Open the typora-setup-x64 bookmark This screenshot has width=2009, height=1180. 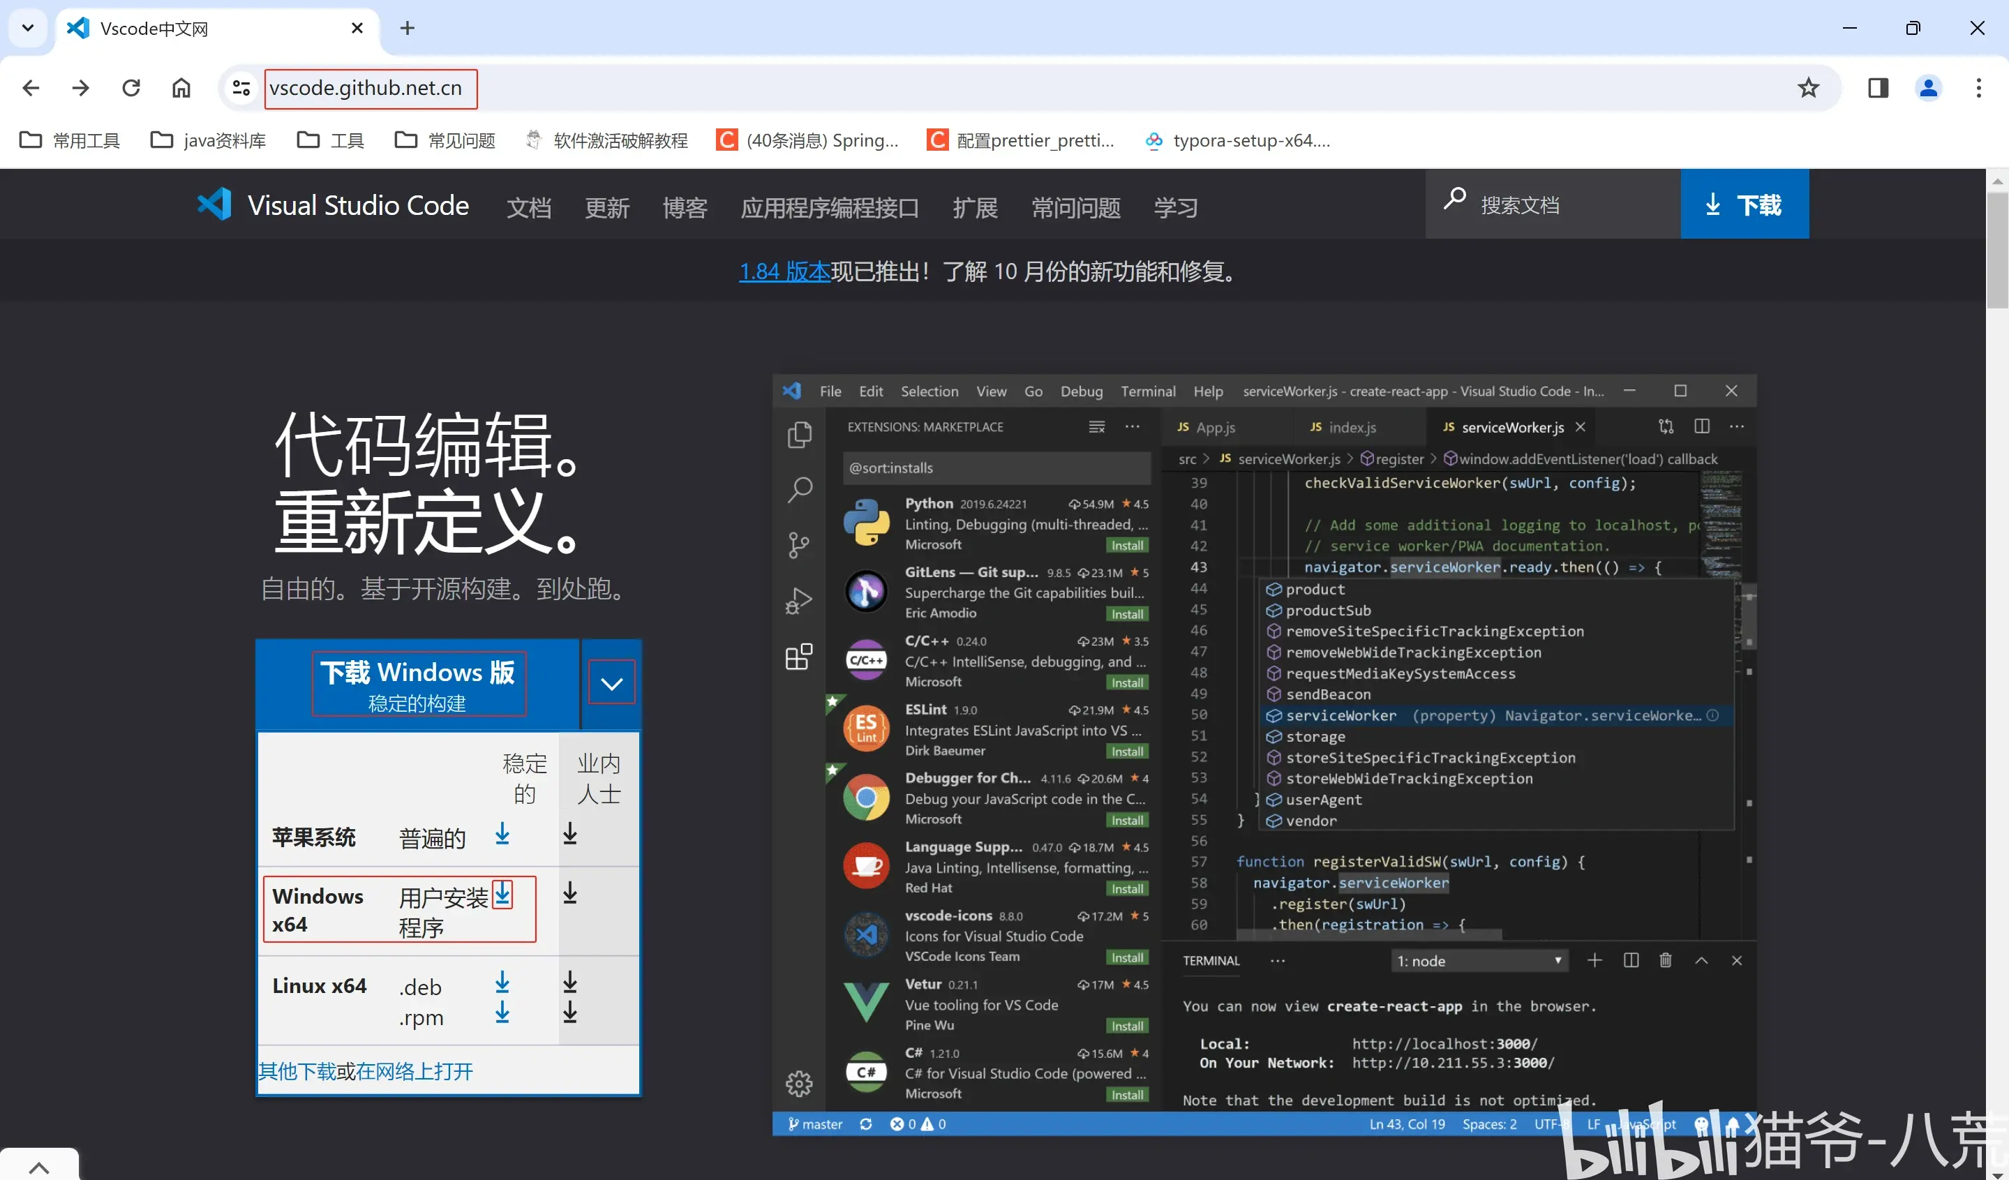tap(1238, 140)
